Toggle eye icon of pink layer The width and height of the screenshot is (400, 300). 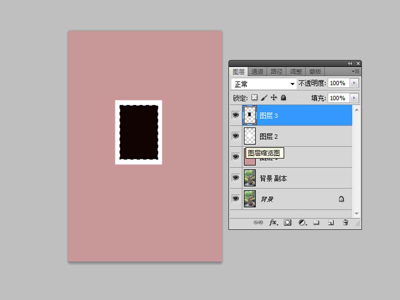235,157
